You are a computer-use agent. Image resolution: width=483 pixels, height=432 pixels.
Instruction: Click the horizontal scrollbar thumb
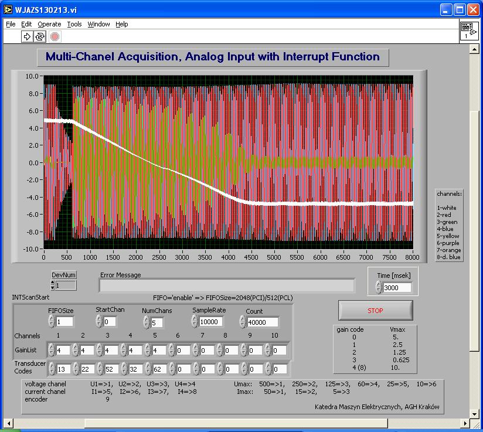[x=236, y=423]
